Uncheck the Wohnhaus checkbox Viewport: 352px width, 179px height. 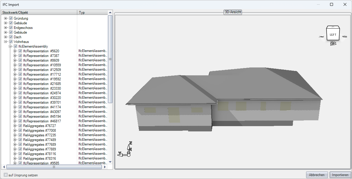(11, 42)
